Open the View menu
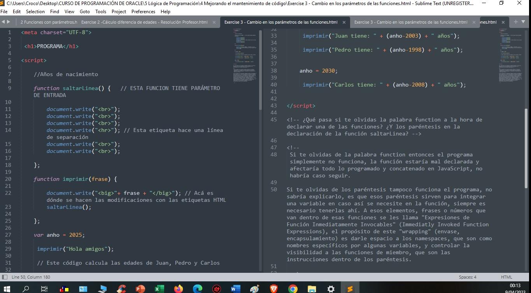Viewport: 531px width, 293px height. pyautogui.click(x=69, y=12)
